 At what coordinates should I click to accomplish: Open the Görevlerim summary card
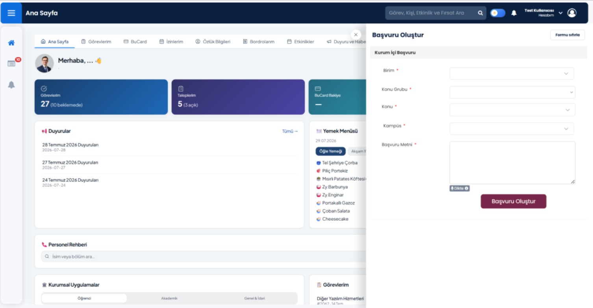click(x=101, y=97)
